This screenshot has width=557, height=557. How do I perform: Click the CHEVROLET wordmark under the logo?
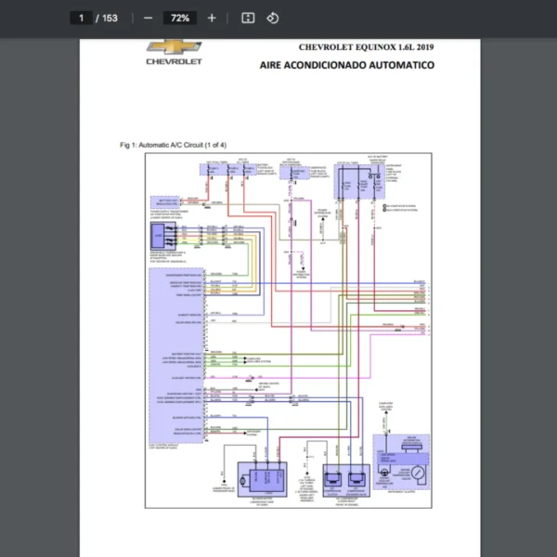click(x=174, y=62)
